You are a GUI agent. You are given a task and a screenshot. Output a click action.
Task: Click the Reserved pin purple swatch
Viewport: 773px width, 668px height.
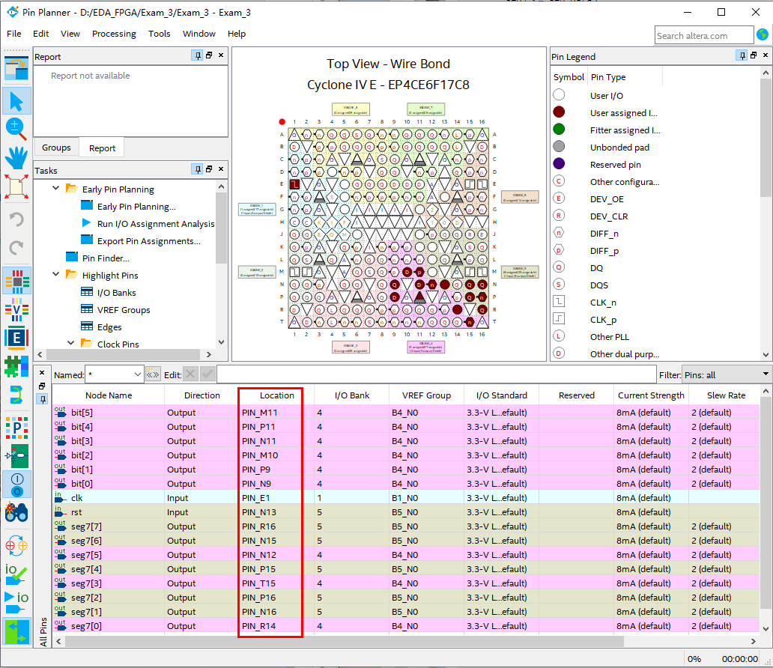[559, 164]
